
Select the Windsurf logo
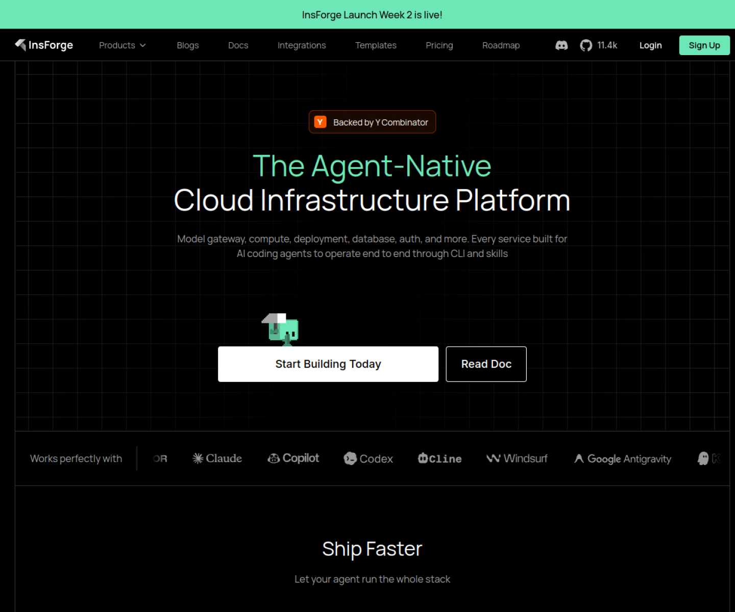(517, 458)
